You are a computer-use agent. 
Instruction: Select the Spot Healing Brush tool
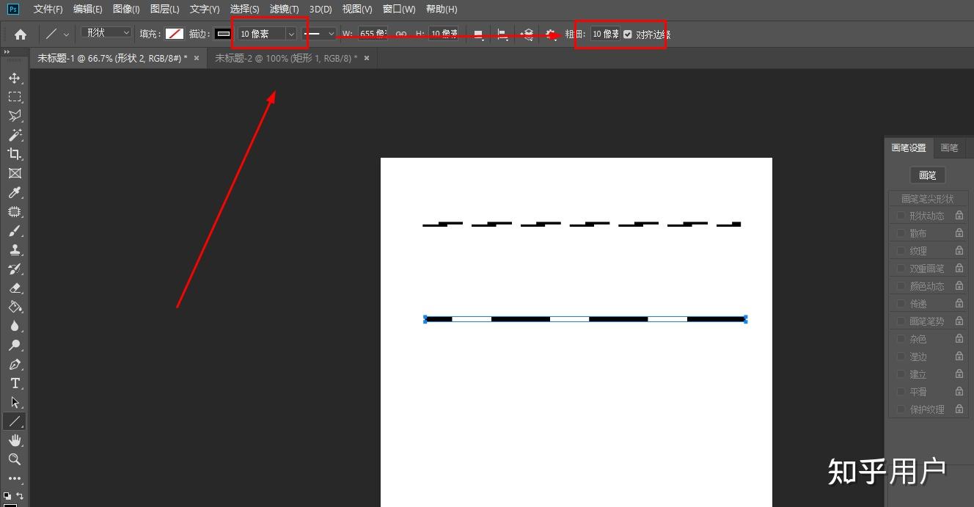(14, 211)
